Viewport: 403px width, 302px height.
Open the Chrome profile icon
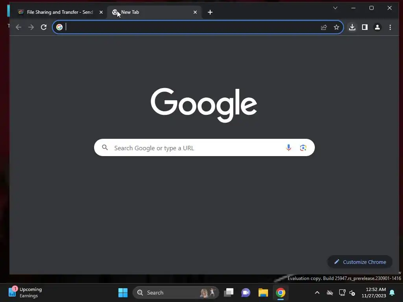click(x=377, y=27)
